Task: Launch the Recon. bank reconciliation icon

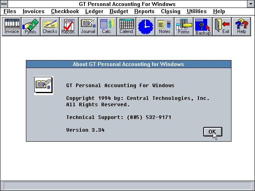Action: point(69,27)
